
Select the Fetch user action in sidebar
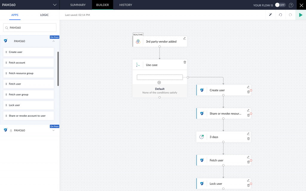tap(28, 84)
